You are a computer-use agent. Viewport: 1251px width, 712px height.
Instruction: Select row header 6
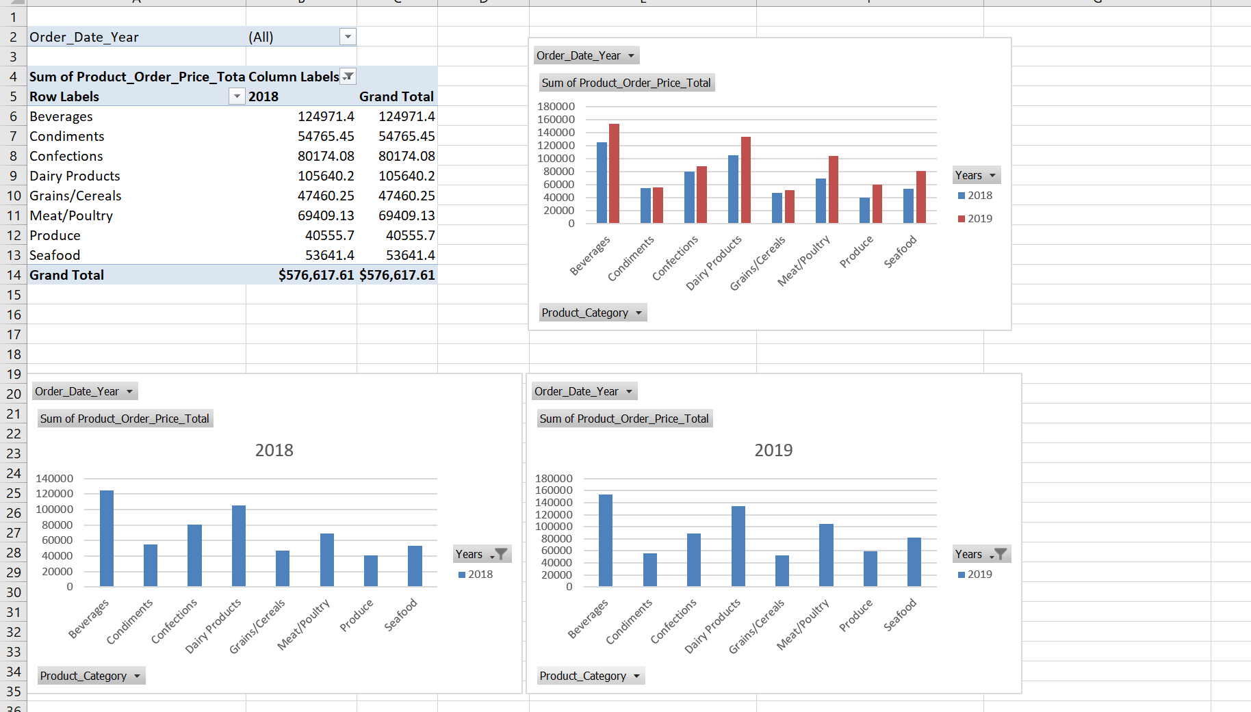13,116
